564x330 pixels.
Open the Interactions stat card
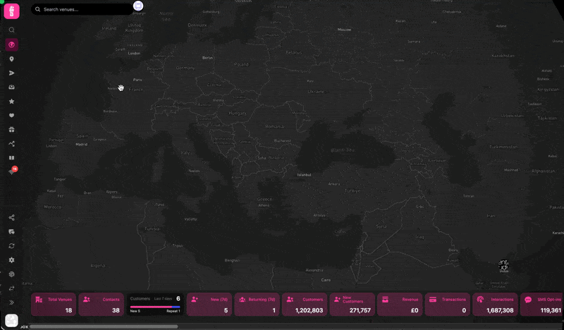495,305
